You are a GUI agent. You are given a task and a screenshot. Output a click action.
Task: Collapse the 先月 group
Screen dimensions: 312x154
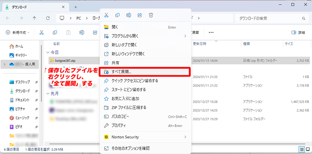[x=47, y=93]
